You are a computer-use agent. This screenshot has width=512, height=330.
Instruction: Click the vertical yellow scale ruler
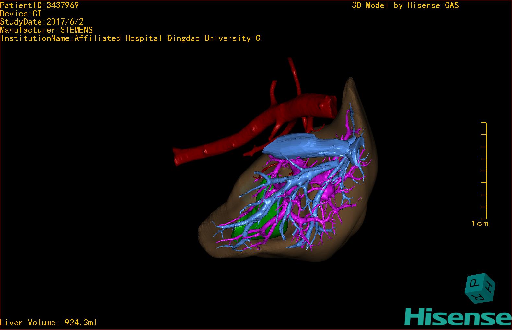(486, 171)
